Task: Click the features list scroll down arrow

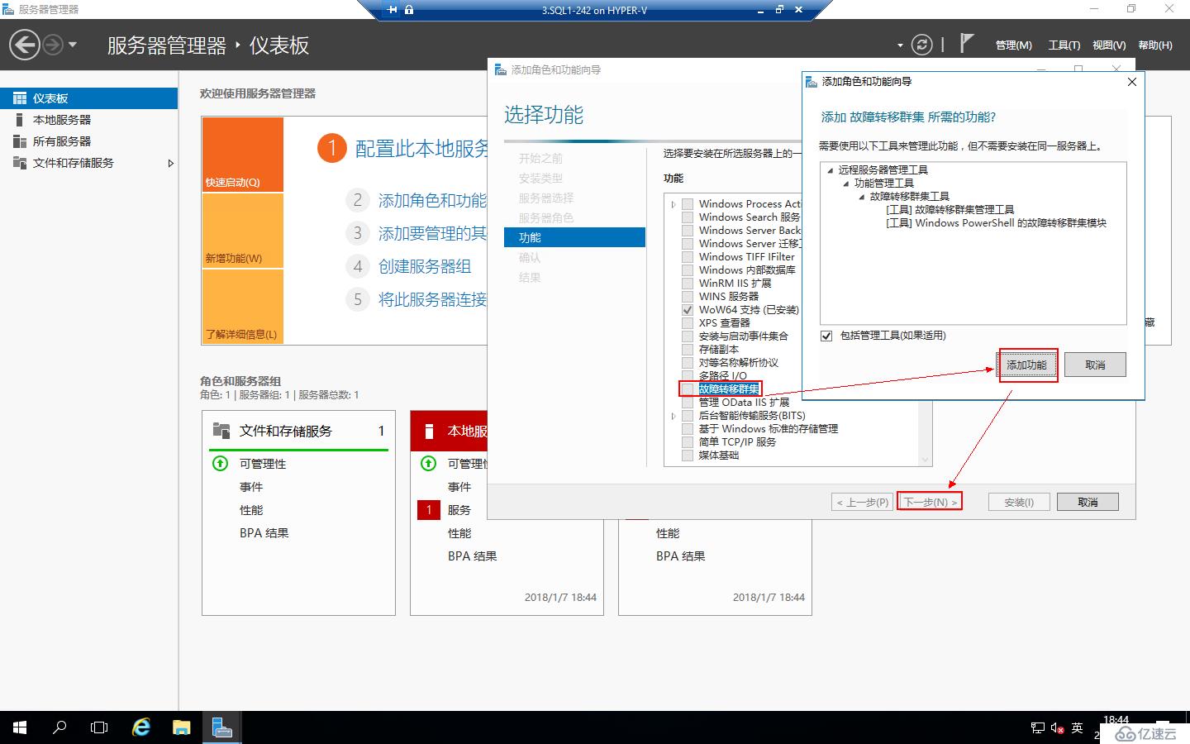Action: coord(926,460)
